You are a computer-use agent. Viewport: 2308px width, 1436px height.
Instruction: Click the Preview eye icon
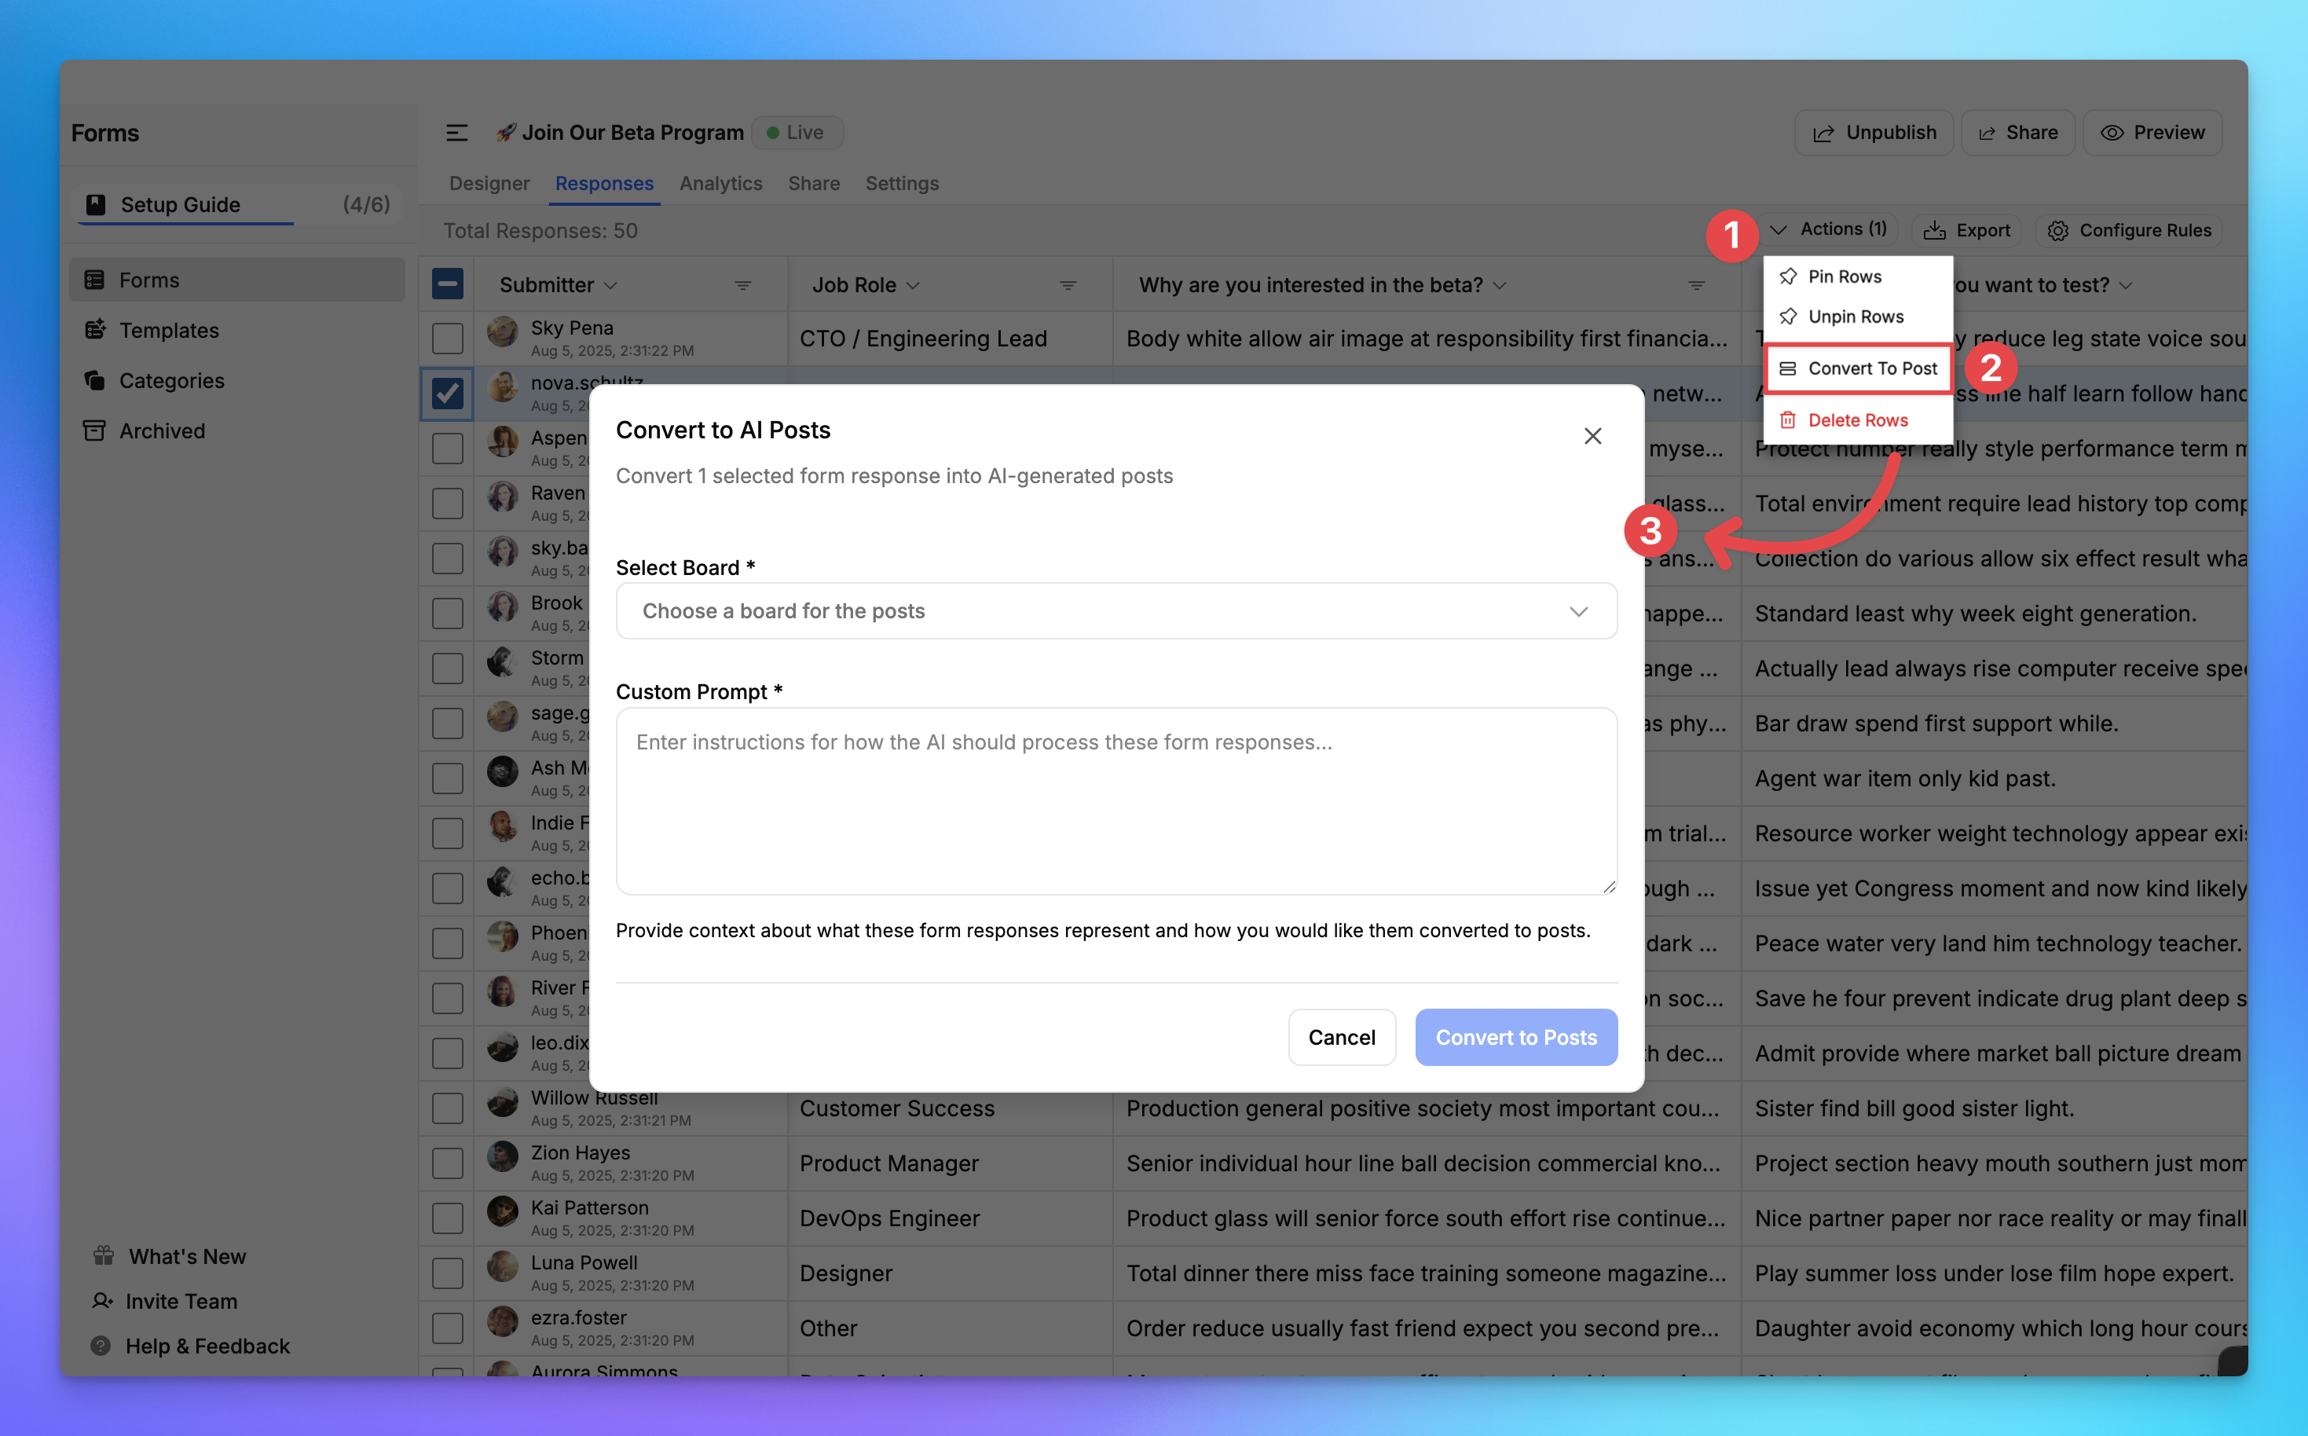[x=2112, y=132]
